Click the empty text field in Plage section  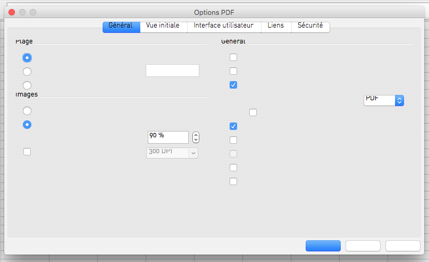(x=172, y=71)
